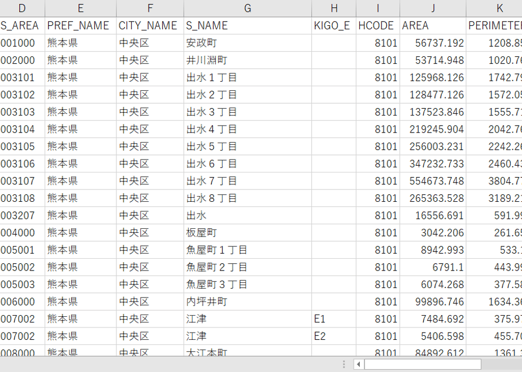The height and width of the screenshot is (372, 522).
Task: Click the horizontal scrollbar left arrow
Action: click(x=359, y=364)
